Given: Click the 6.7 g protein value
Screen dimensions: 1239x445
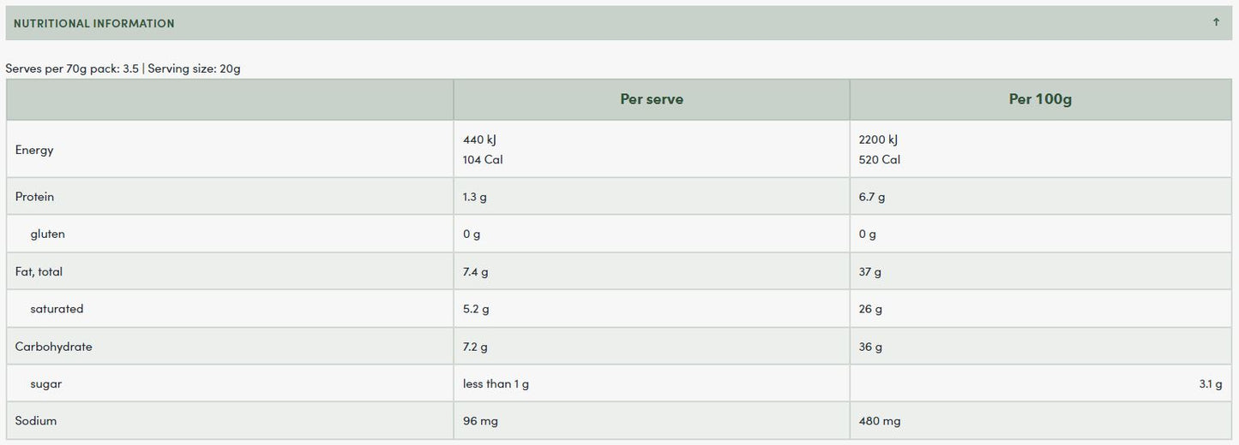Looking at the screenshot, I should point(872,197).
